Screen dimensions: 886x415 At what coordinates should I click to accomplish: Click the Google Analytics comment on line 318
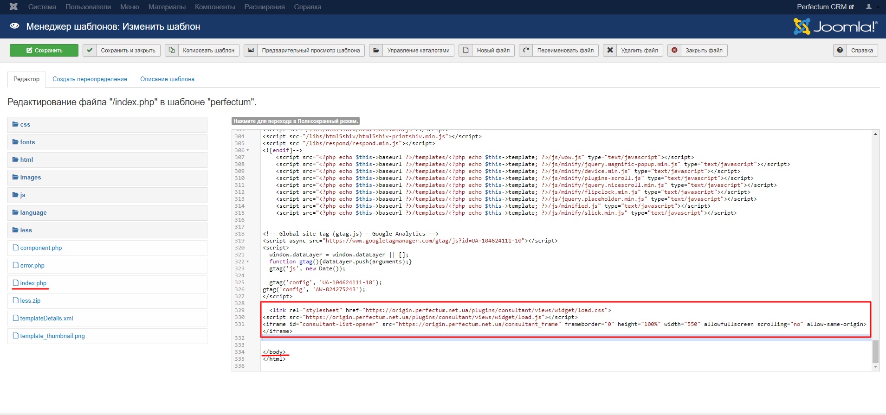click(x=350, y=234)
